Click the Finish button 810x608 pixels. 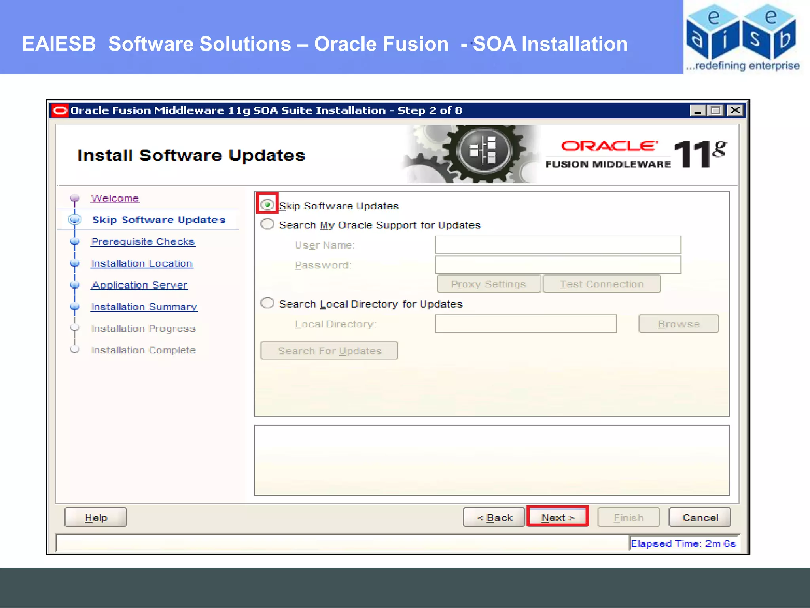pos(628,517)
